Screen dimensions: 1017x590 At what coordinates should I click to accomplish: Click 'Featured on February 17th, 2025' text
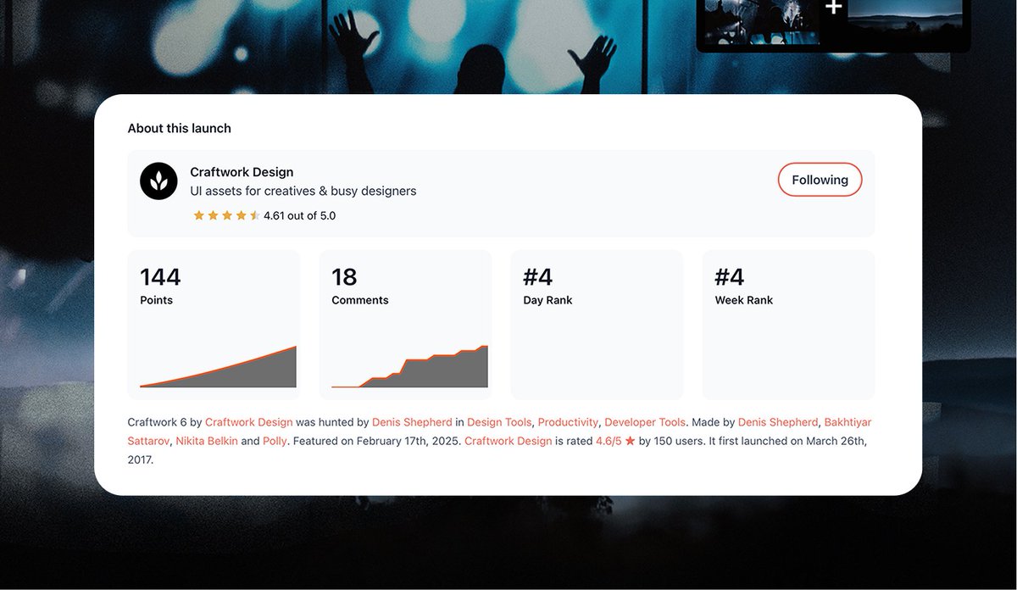(x=375, y=441)
